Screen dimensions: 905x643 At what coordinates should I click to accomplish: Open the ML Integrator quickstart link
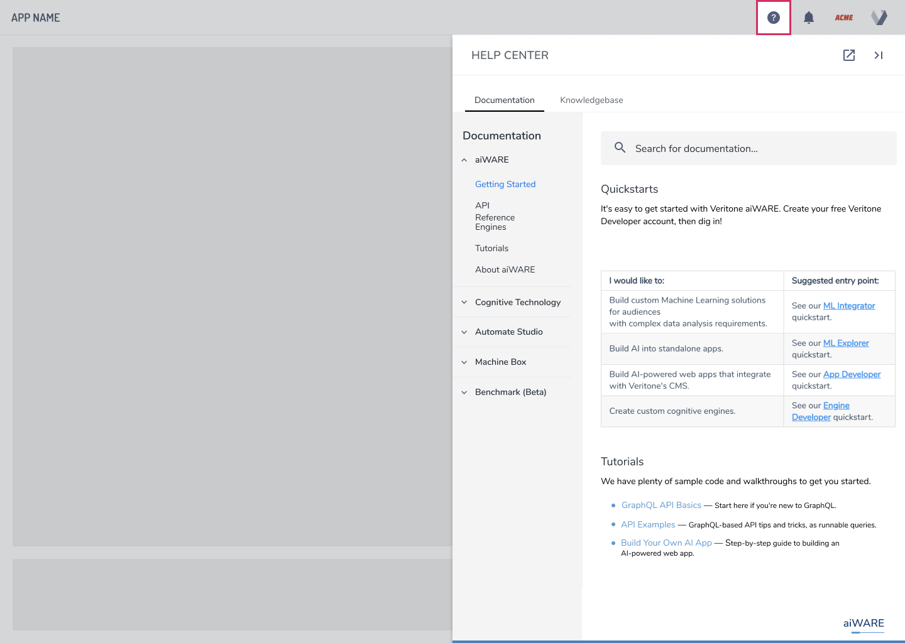tap(849, 306)
